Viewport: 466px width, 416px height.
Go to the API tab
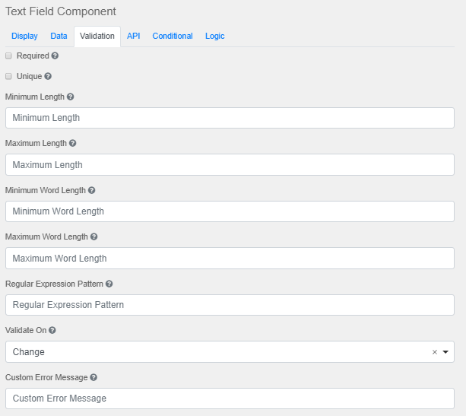pos(133,36)
